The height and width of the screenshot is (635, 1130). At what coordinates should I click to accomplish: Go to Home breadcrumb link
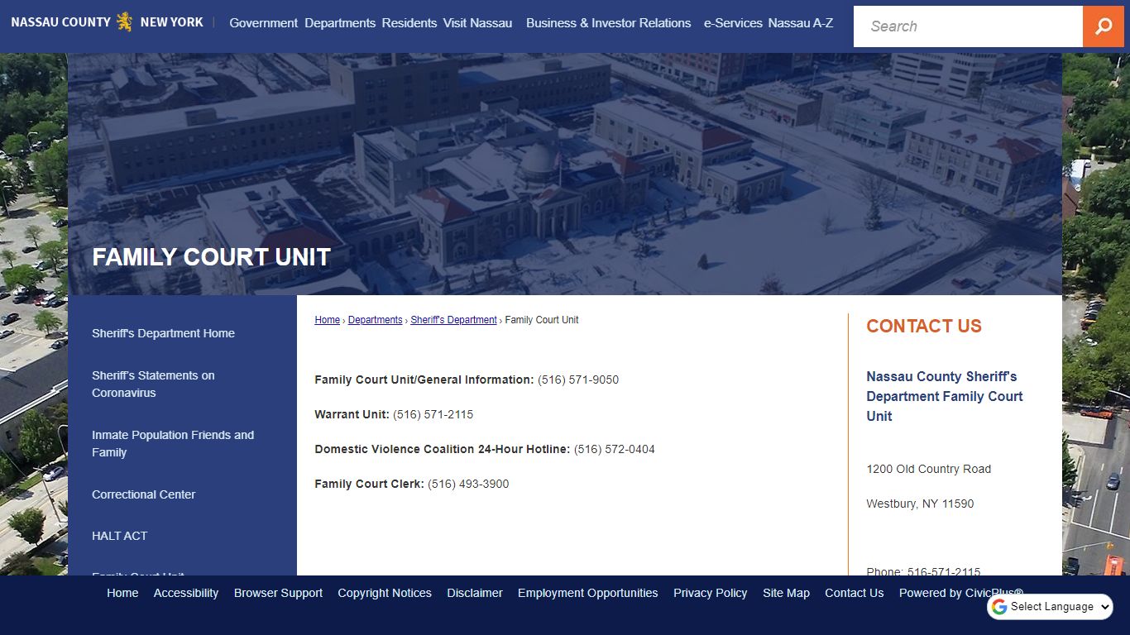point(327,320)
